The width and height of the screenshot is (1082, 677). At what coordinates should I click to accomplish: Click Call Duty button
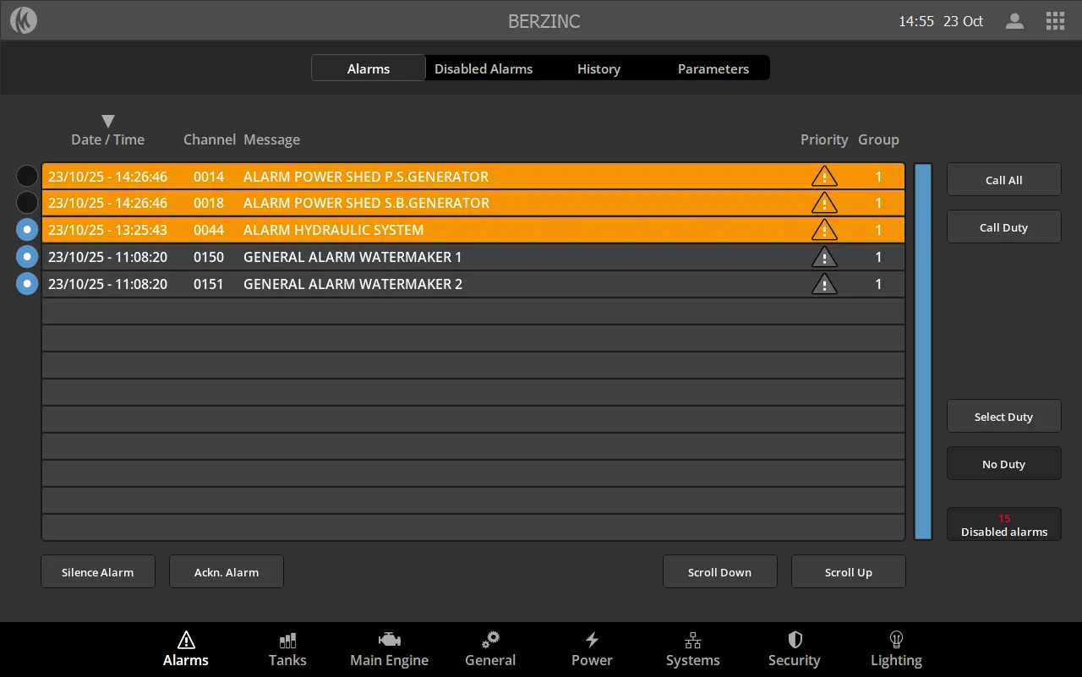1004,227
